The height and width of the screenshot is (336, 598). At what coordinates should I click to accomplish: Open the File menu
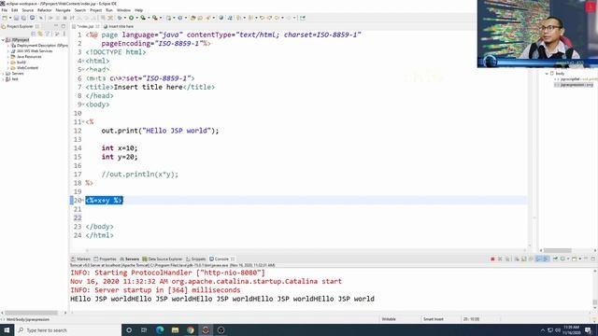point(5,10)
